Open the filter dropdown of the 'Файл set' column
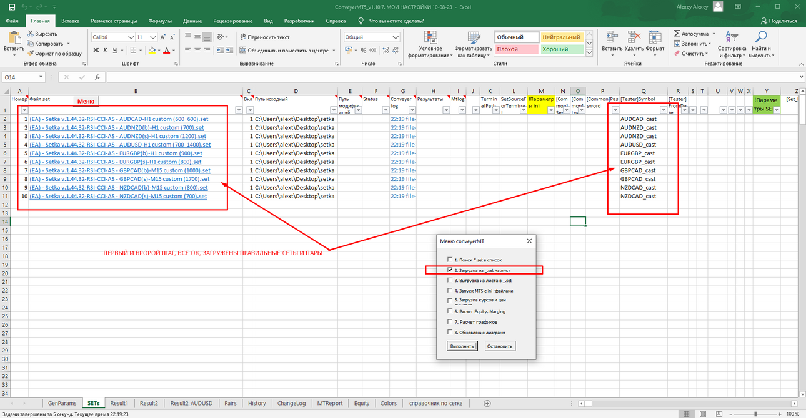Screen dimensions: 806x418 [237, 110]
